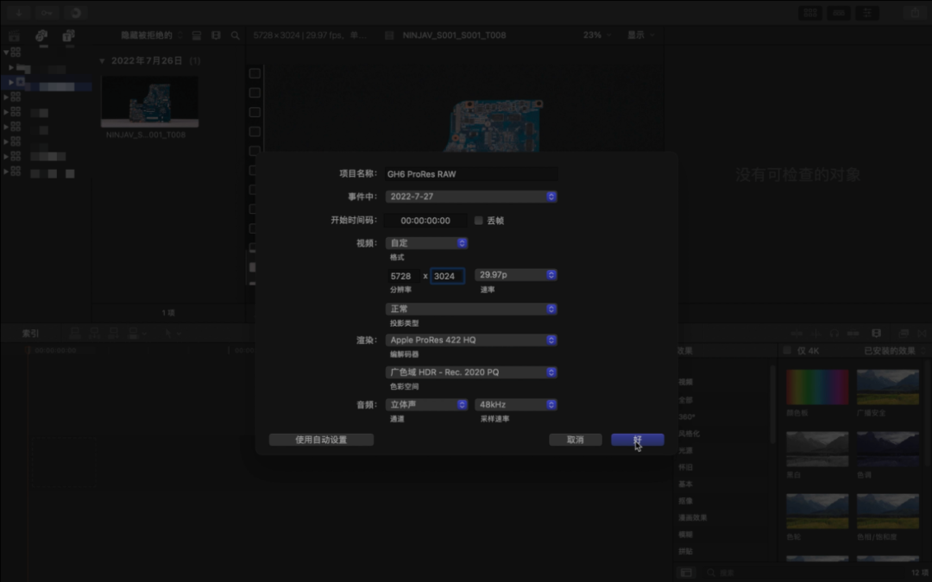This screenshot has height=582, width=932.
Task: Select 风格化 category in effects list
Action: [x=689, y=434]
